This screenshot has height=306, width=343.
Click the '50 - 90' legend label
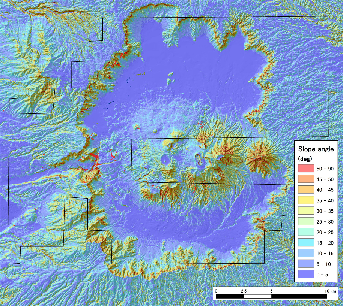tap(325, 169)
